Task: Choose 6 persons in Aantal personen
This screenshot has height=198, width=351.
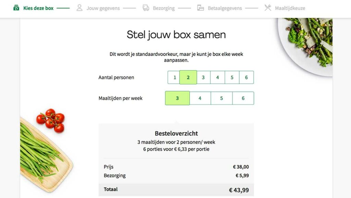Action: click(x=246, y=77)
